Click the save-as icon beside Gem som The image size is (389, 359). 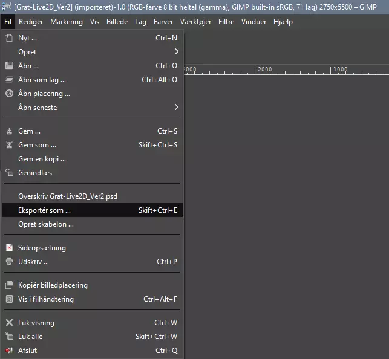9,144
